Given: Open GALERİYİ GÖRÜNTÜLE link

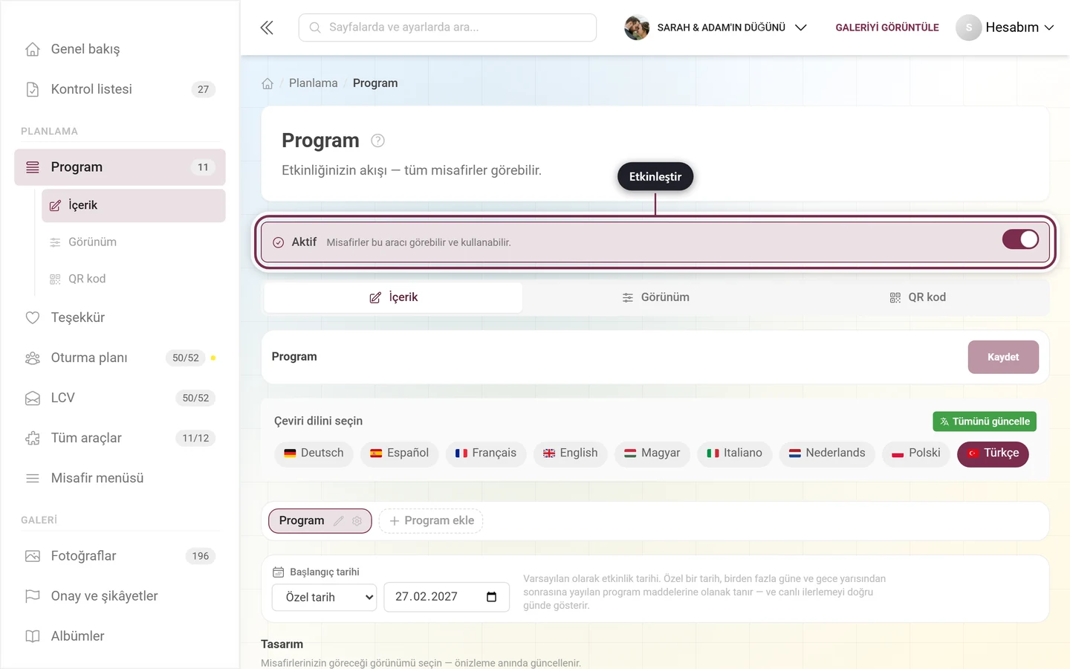Looking at the screenshot, I should pyautogui.click(x=887, y=28).
